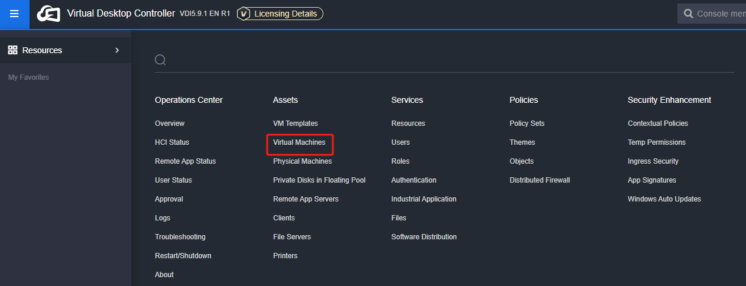Open Virtual Machines under Assets
This screenshot has height=286, width=746.
click(299, 142)
